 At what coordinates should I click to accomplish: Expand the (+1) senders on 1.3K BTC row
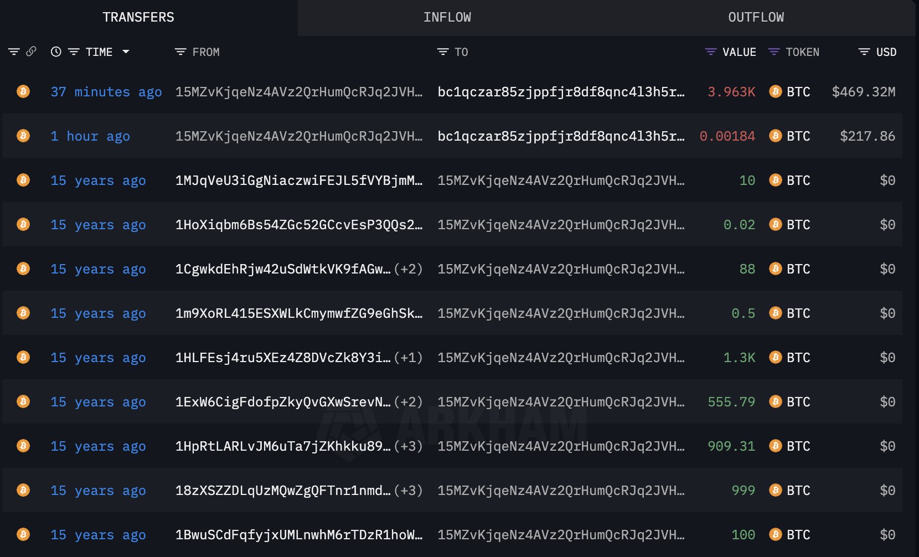(408, 358)
